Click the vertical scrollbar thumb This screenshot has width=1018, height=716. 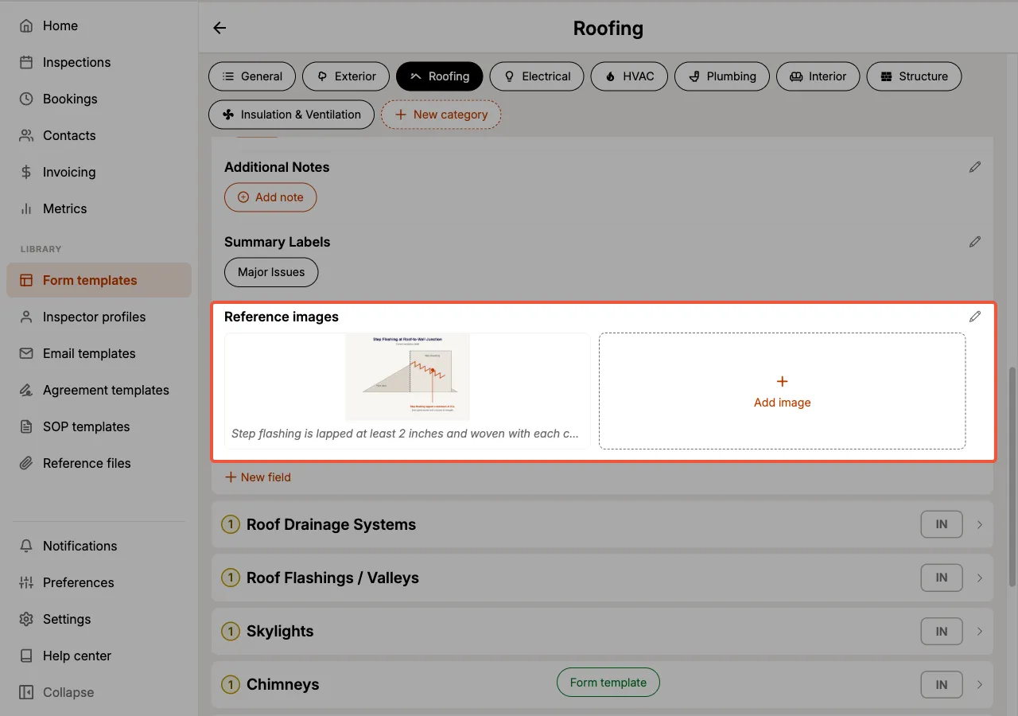(1012, 476)
